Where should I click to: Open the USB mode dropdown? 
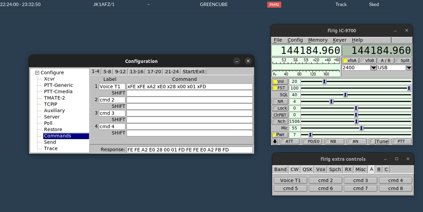click(x=409, y=68)
